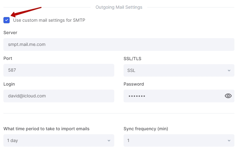Viewport: 240px width, 151px height.
Task: Click into the Port field showing 587
Action: [x=59, y=70]
